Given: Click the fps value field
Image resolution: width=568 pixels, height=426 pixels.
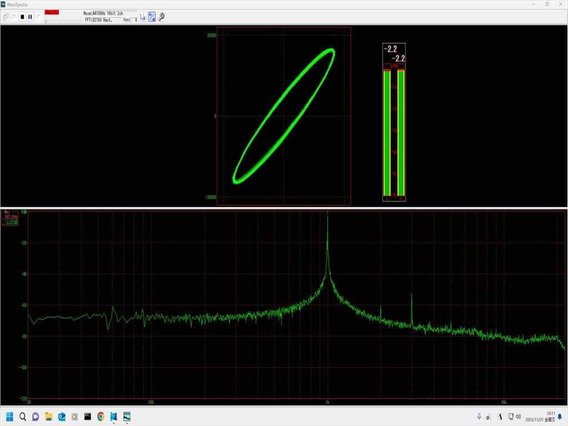Looking at the screenshot, I should click(135, 19).
